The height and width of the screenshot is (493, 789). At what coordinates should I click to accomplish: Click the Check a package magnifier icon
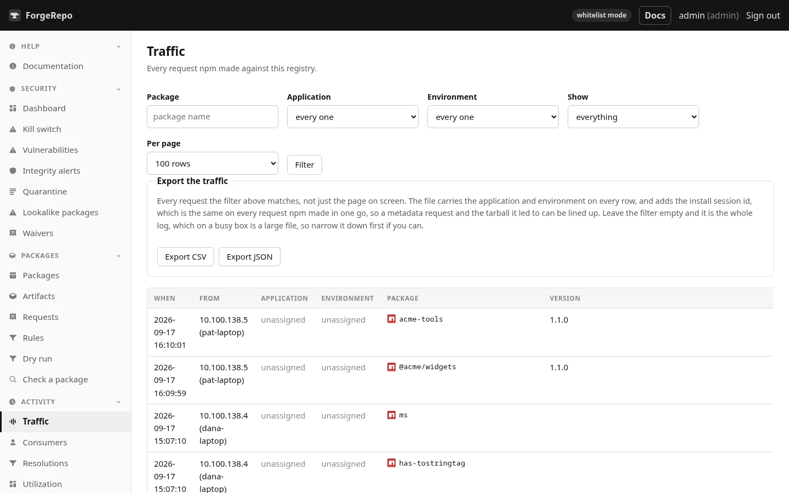pos(13,380)
